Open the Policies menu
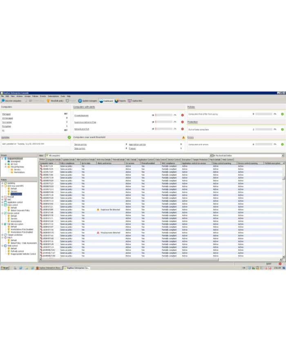The height and width of the screenshot is (362, 286). (35, 96)
